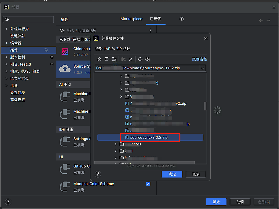
Task: Select the Chinese language pack plugin icon
Action: coord(65,52)
